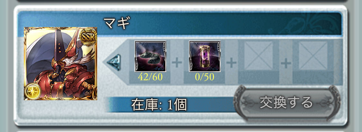
Task: Click the blue crystal arrow icon
Action: point(114,62)
